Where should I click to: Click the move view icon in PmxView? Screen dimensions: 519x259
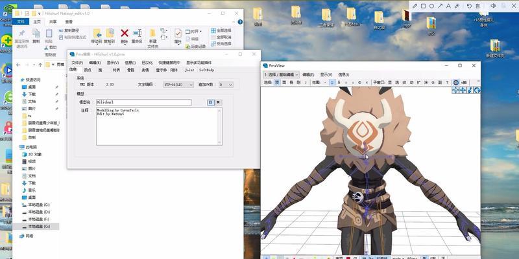463,90
